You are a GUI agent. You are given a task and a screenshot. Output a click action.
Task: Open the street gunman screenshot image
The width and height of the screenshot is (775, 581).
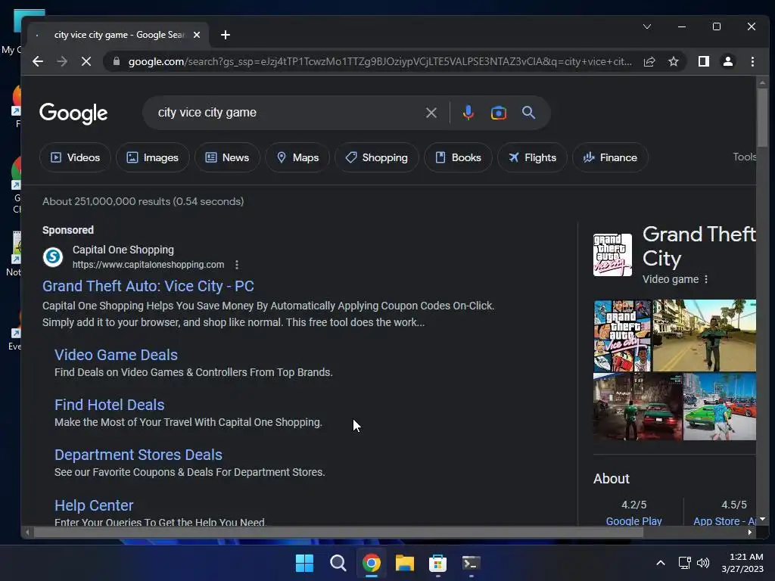pyautogui.click(x=705, y=335)
